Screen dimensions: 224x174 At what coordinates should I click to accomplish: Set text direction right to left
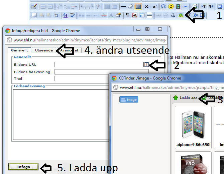211,7
